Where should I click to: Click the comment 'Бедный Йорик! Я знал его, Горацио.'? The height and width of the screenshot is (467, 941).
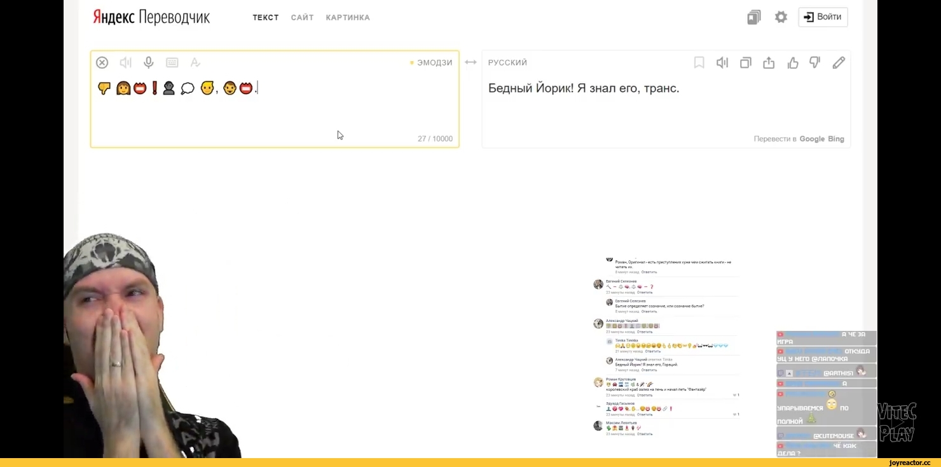646,365
